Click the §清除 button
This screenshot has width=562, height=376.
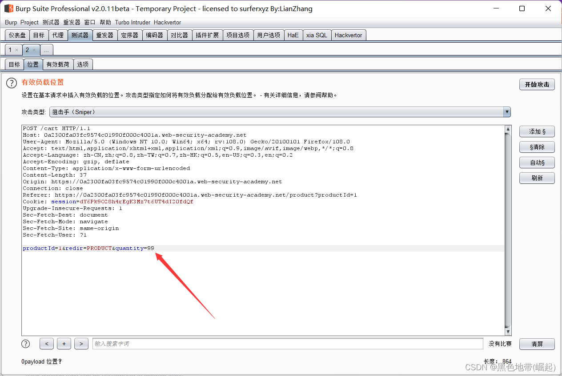[537, 147]
